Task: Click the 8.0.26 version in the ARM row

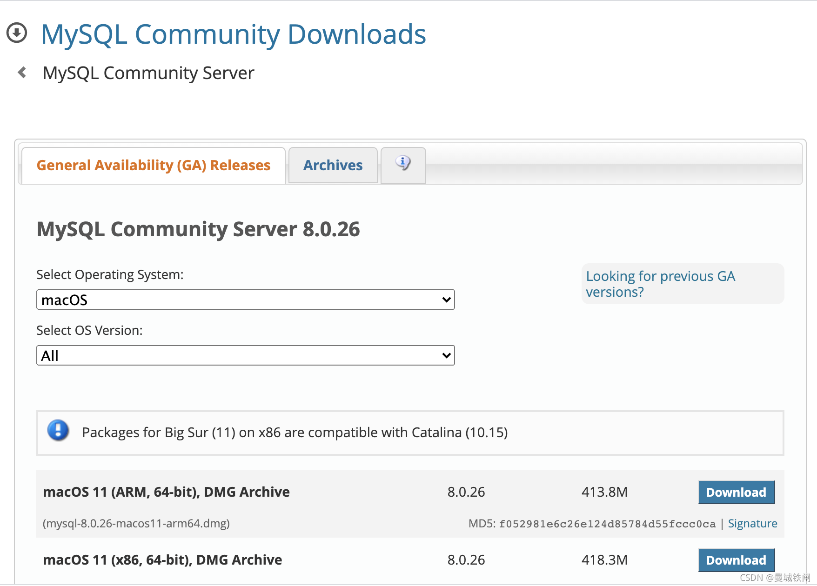Action: pos(466,492)
